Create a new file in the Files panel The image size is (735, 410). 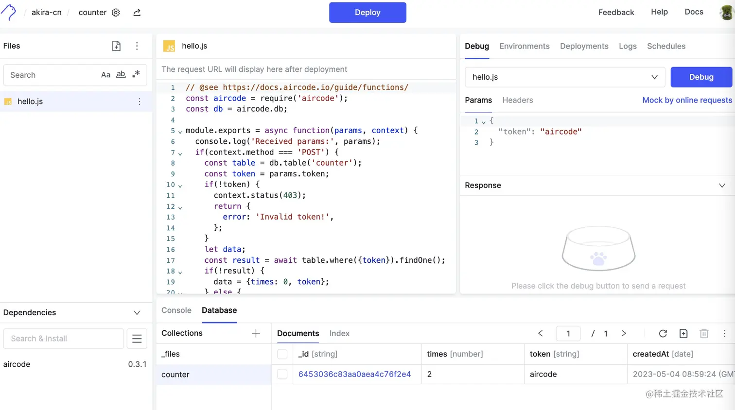tap(116, 46)
